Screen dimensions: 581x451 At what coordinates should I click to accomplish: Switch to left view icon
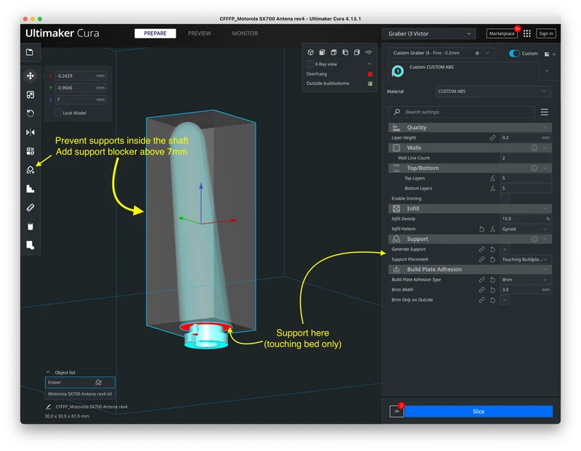345,52
